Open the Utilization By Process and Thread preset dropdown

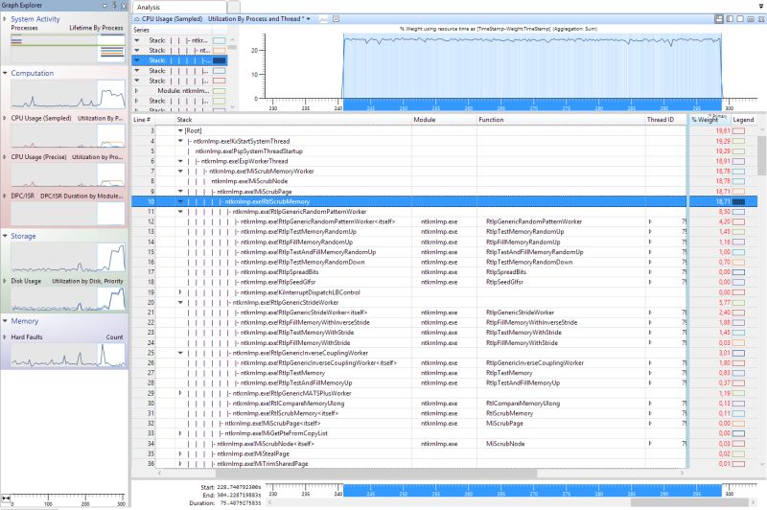pos(308,19)
